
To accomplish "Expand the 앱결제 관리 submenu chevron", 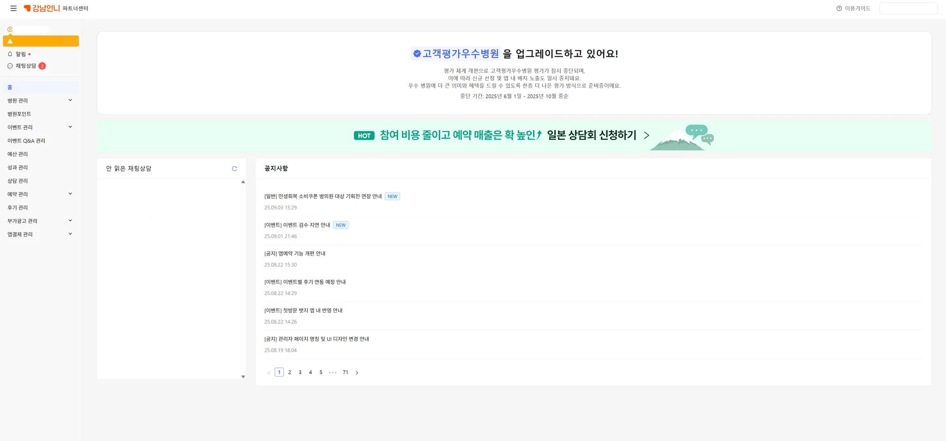I will 70,234.
